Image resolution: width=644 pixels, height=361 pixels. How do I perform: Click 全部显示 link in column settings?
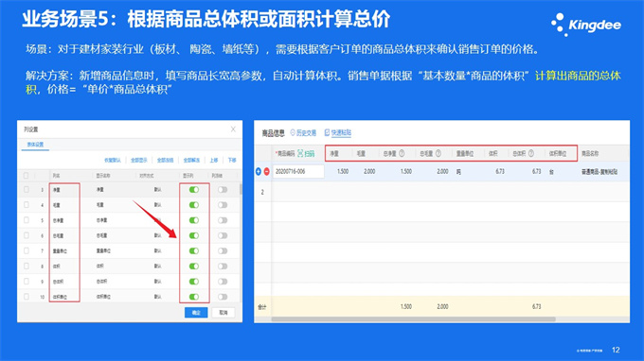tap(139, 161)
